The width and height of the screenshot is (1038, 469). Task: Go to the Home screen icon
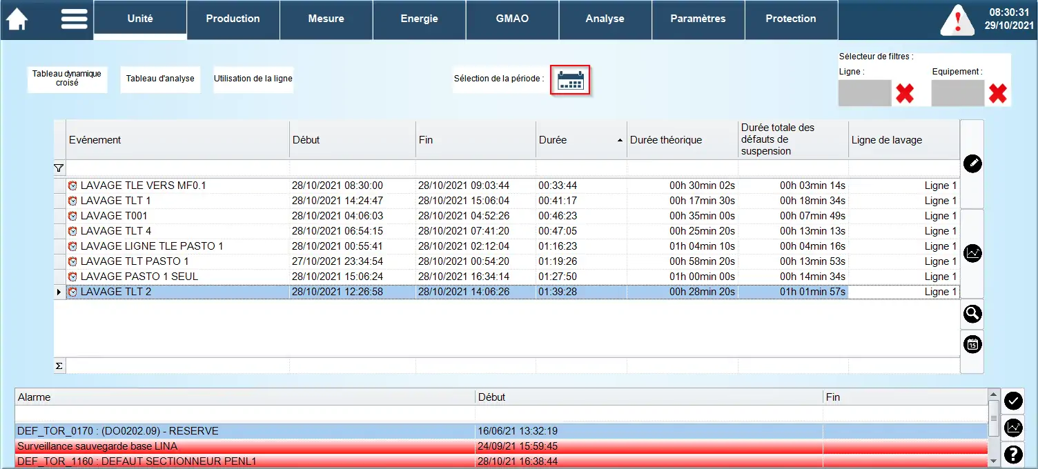[x=17, y=19]
